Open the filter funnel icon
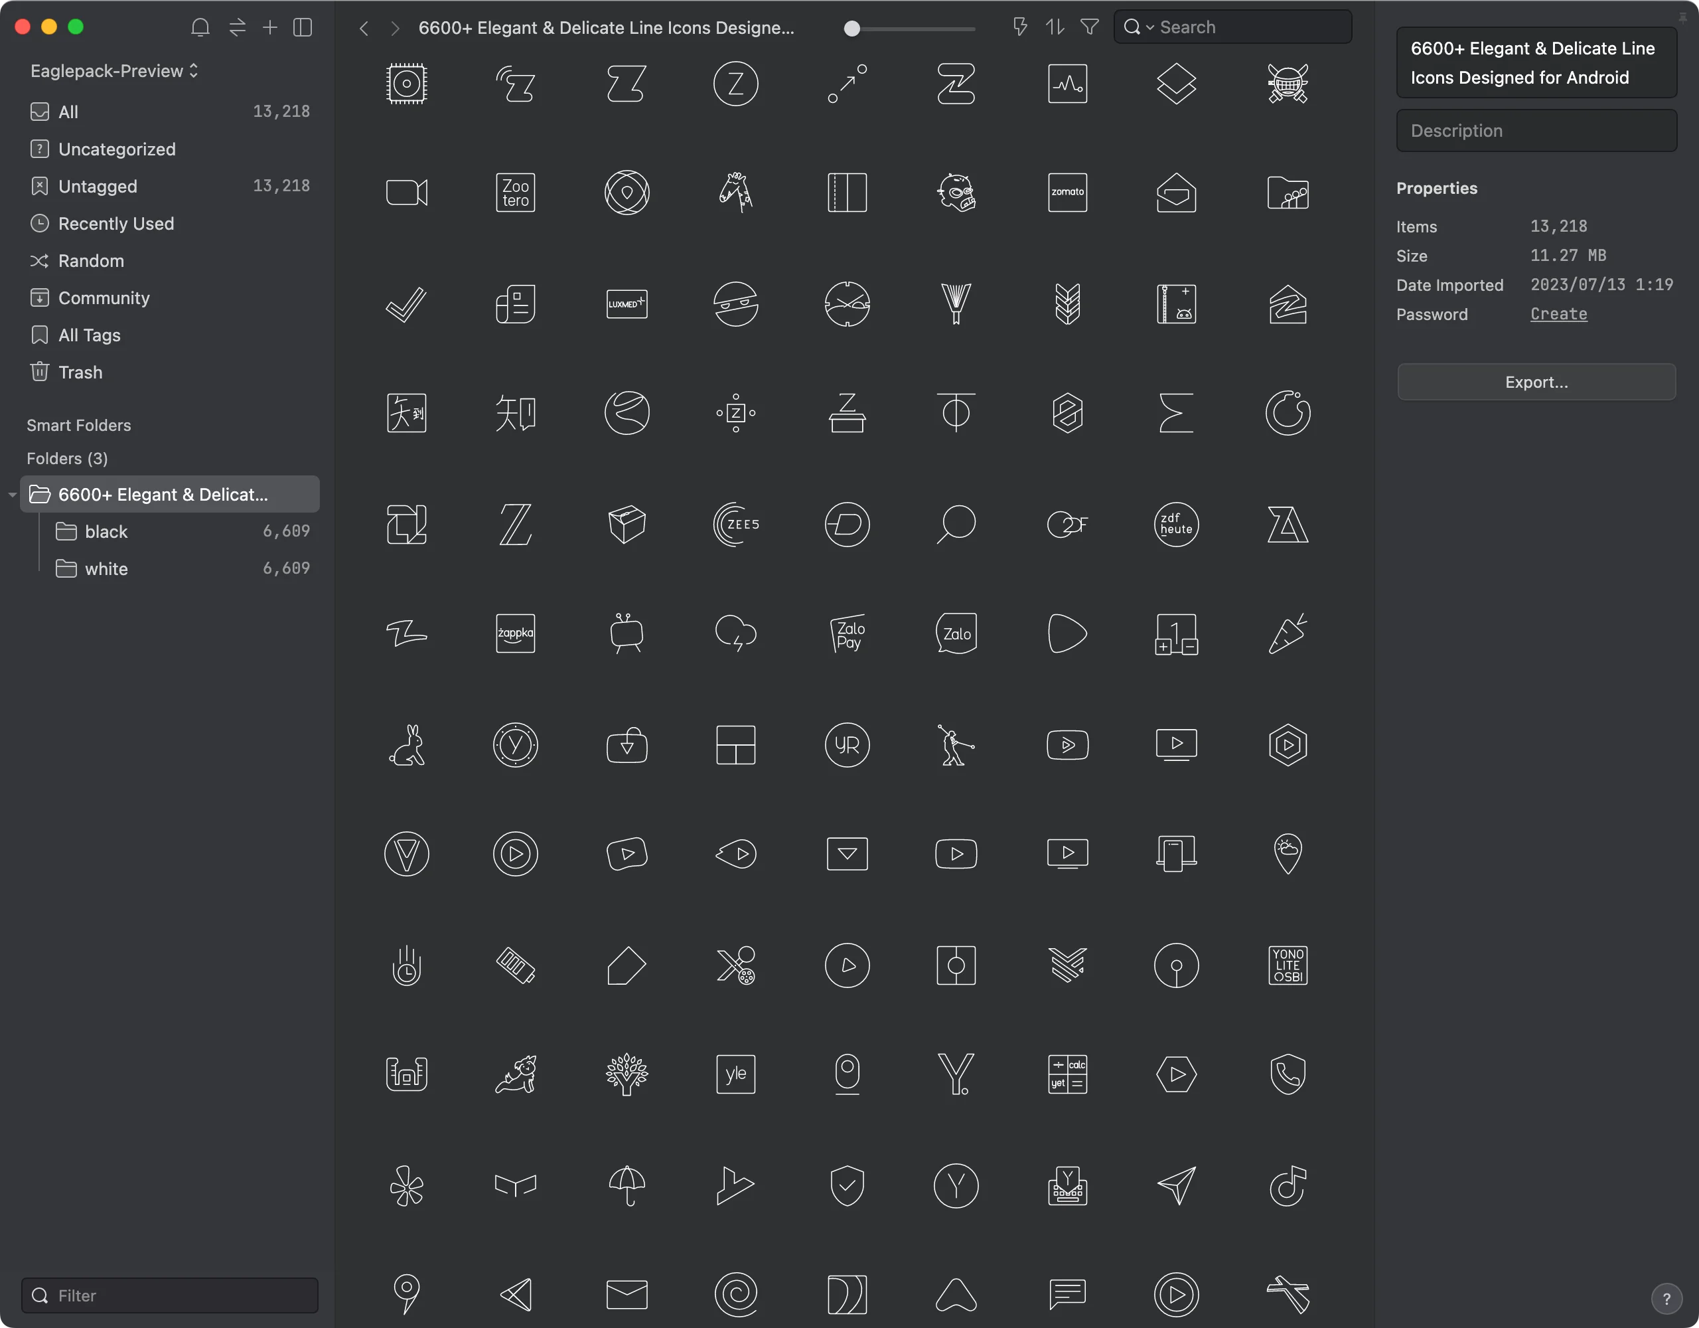 [x=1090, y=27]
